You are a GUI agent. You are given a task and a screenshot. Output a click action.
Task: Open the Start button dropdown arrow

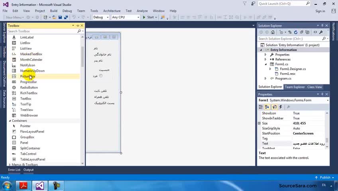[156, 17]
